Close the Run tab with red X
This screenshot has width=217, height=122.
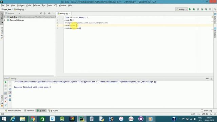[x=5, y=102]
